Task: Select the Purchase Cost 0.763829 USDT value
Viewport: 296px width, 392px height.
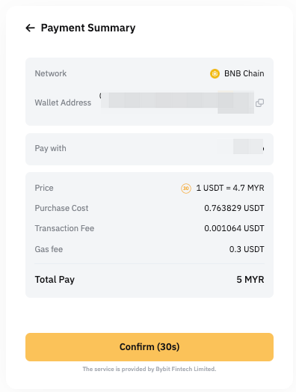Action: coord(234,208)
